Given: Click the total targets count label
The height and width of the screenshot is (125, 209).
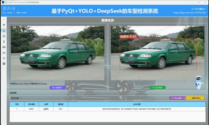Looking at the screenshot, I should tap(16, 98).
